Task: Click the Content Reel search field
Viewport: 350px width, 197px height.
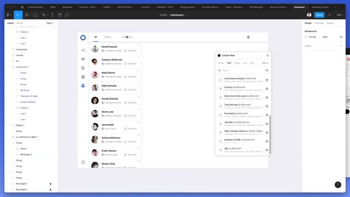Action: [x=242, y=71]
